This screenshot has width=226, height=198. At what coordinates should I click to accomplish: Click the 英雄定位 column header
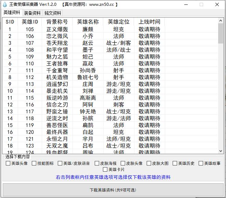119,22
